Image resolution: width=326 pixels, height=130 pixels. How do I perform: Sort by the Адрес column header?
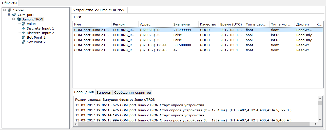point(145,24)
